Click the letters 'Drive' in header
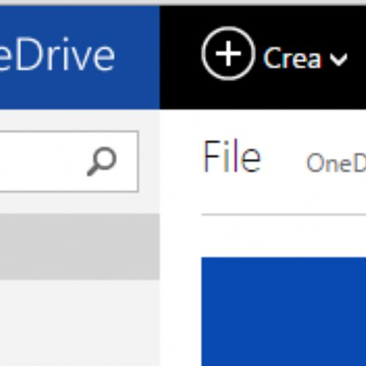Viewport: 366px width, 366px height. (65, 54)
